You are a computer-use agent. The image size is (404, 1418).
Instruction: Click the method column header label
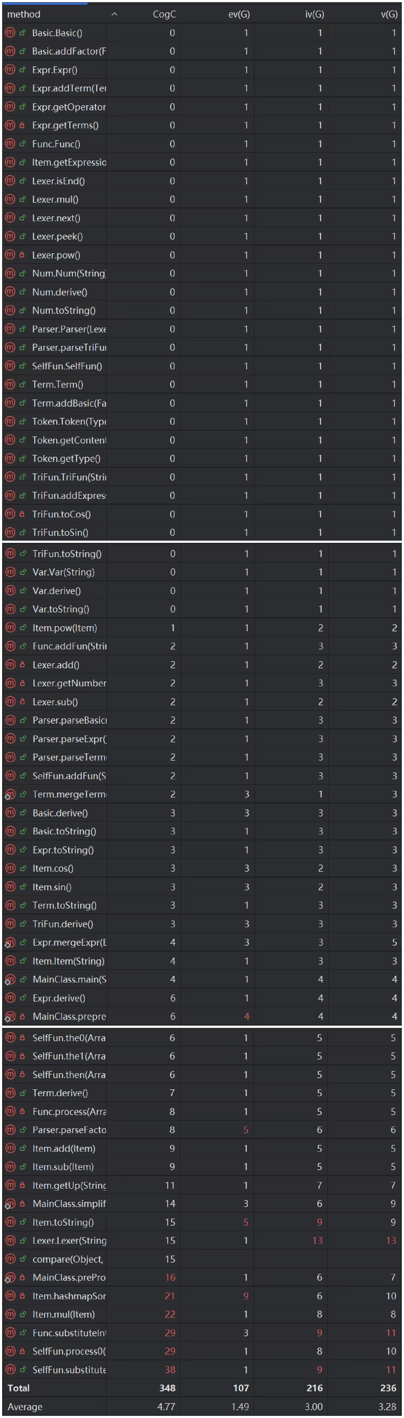[x=24, y=14]
